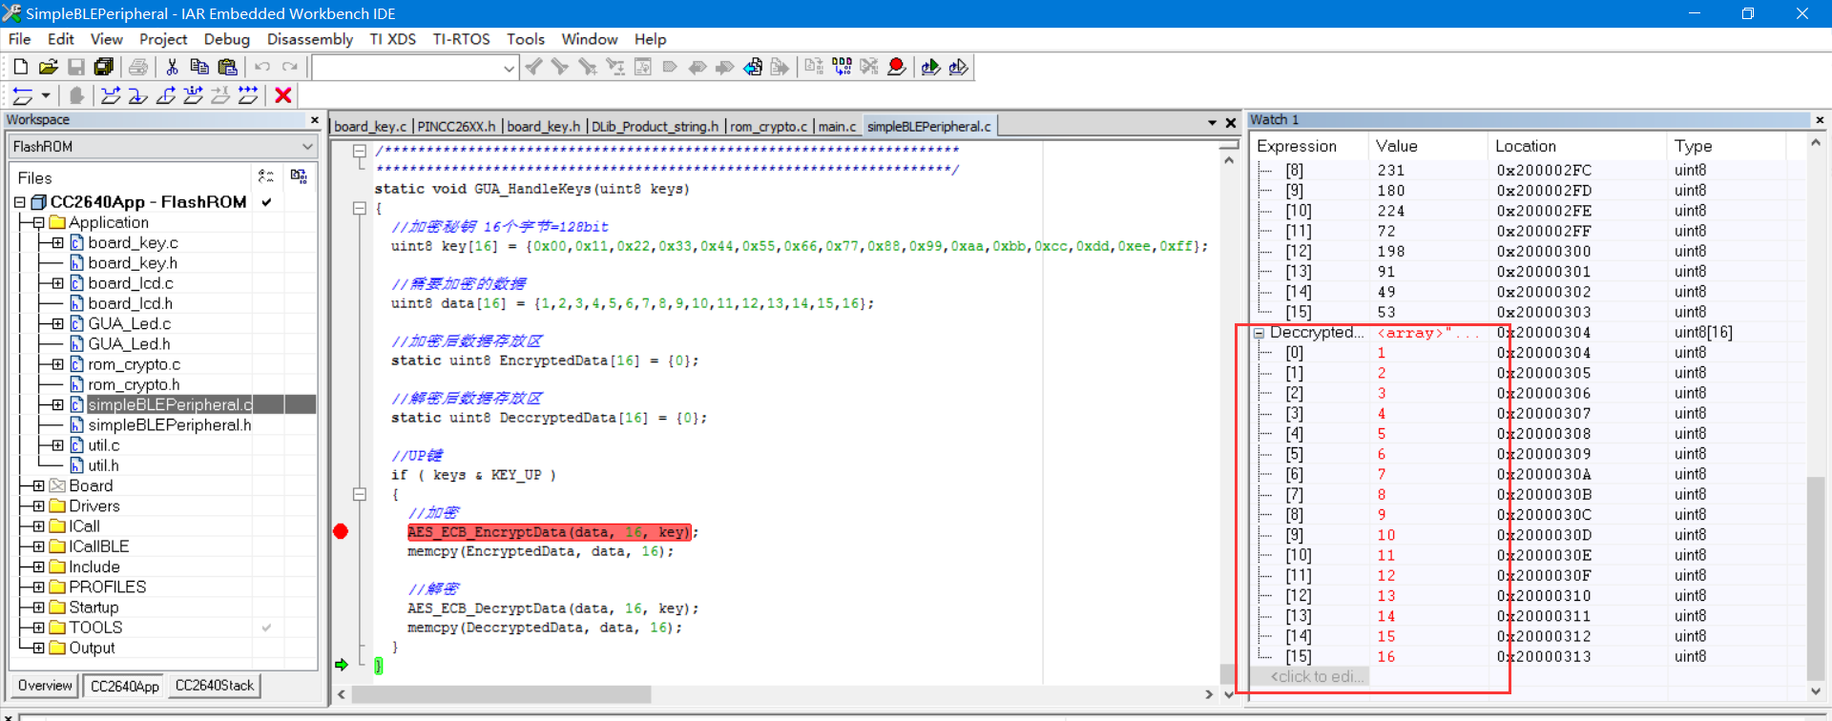The width and height of the screenshot is (1832, 721).
Task: Open the FlashROM configuration dropdown
Action: pyautogui.click(x=307, y=147)
